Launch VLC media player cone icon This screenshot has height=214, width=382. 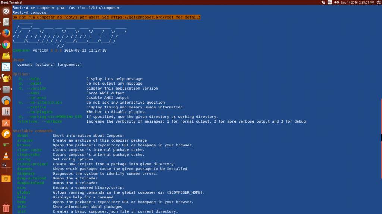[6, 156]
